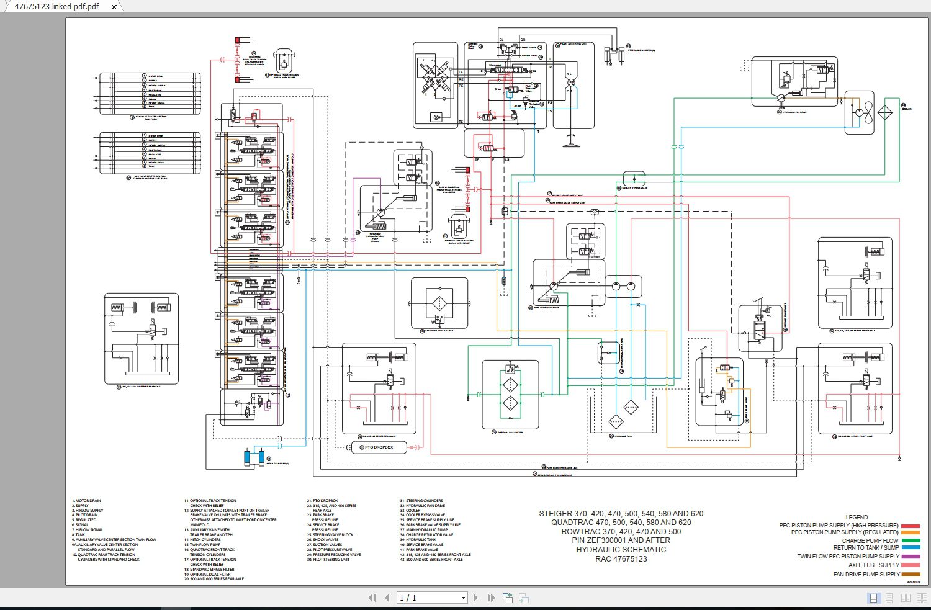Screen dimensions: 931x610
Task: Go back one page
Action: pyautogui.click(x=388, y=597)
